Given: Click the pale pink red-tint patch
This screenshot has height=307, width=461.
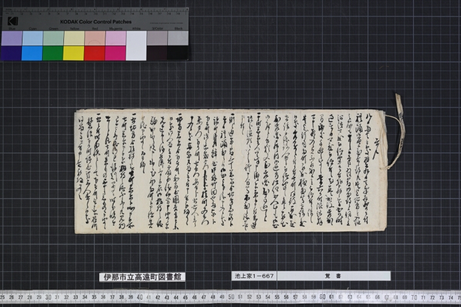Looking at the screenshot, I should coord(95,38).
